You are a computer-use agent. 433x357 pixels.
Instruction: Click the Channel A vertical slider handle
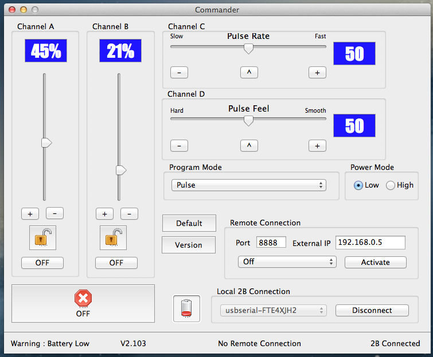(x=46, y=142)
